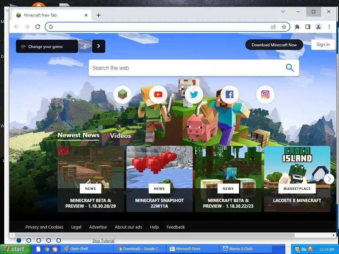
Task: Switch to the Videos tab
Action: [x=121, y=136]
